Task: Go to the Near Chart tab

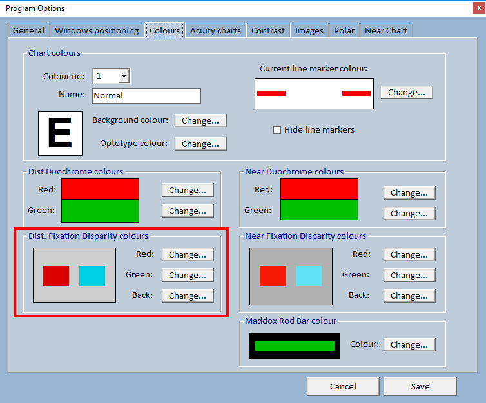Action: 385,31
